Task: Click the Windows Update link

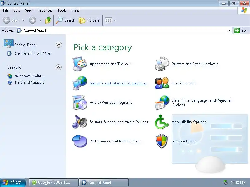Action: tap(29, 76)
